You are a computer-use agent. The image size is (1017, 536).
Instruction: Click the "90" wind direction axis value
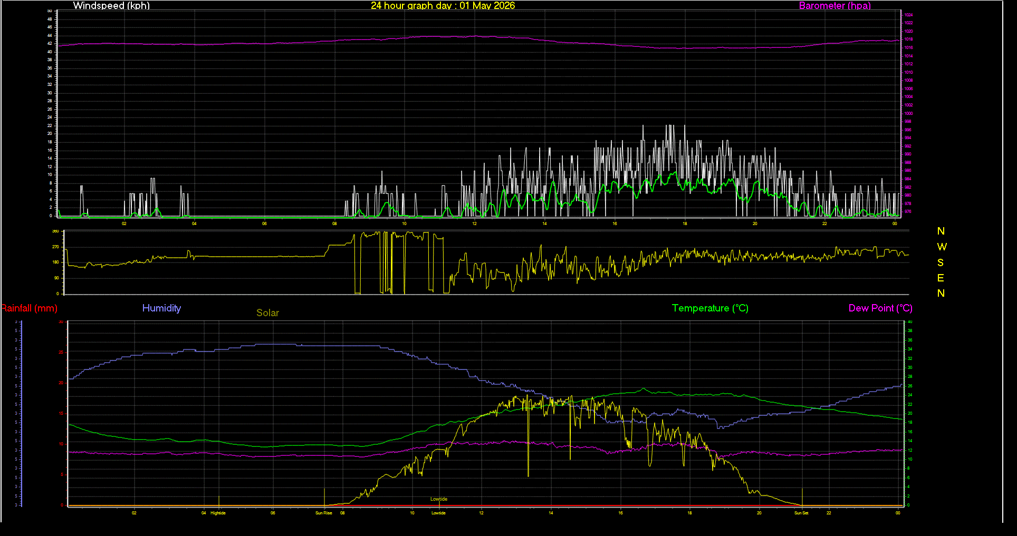[x=57, y=278]
